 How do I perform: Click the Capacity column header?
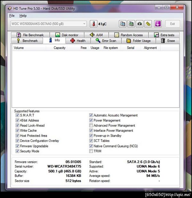(56, 48)
